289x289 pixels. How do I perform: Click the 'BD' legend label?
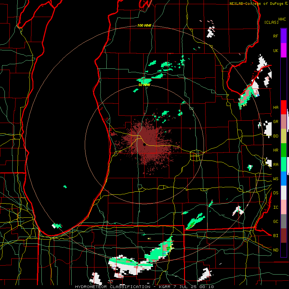(276, 136)
